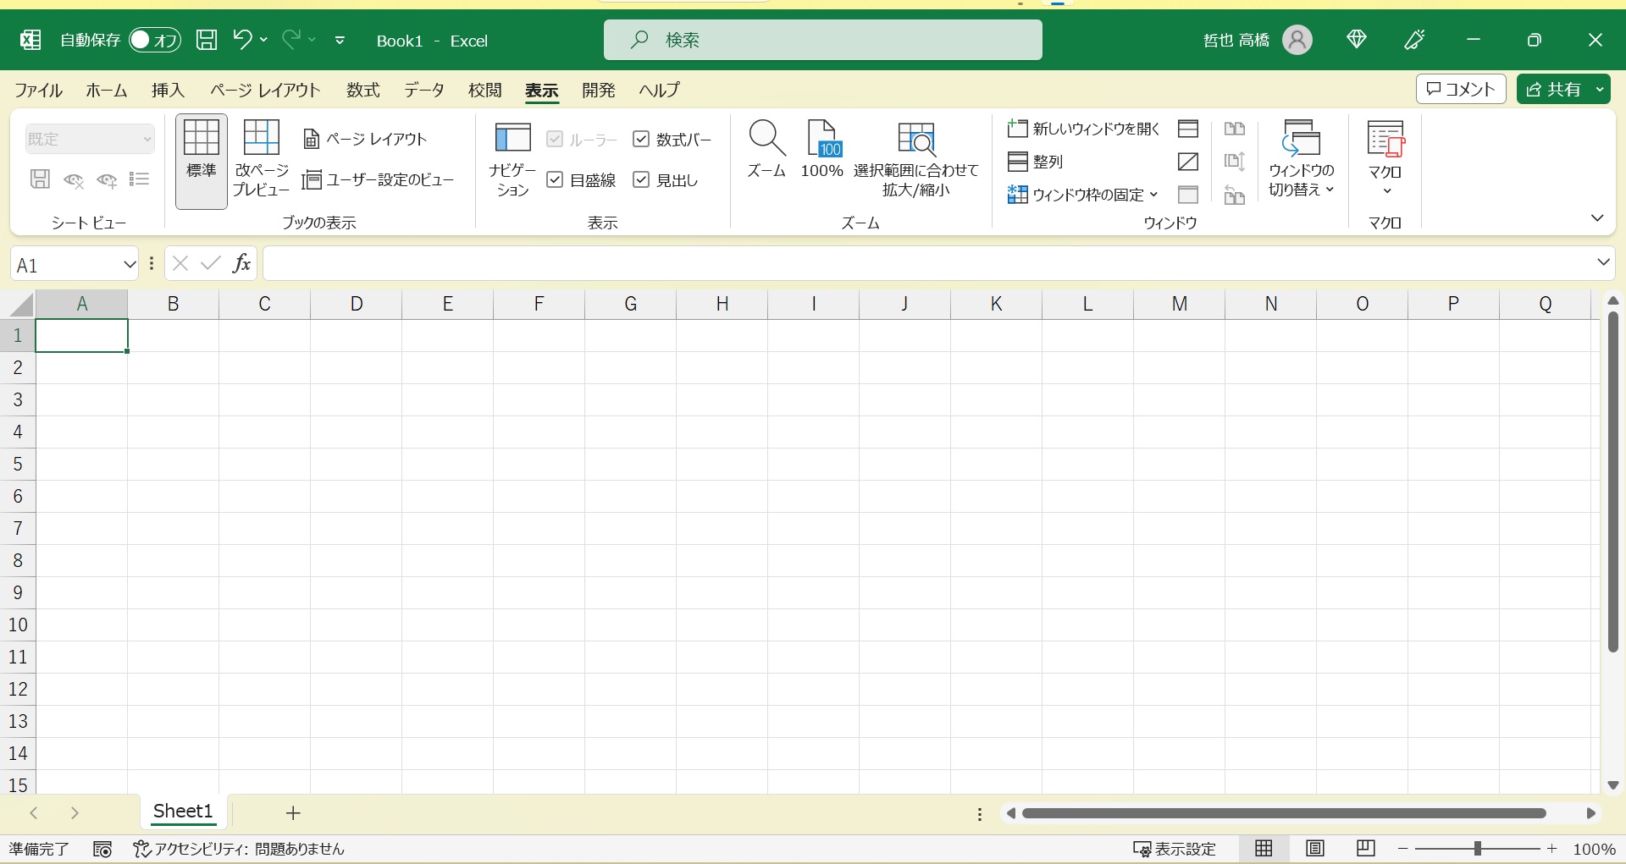Click the formula bar input
Viewport: 1626px width, 864px height.
click(926, 264)
